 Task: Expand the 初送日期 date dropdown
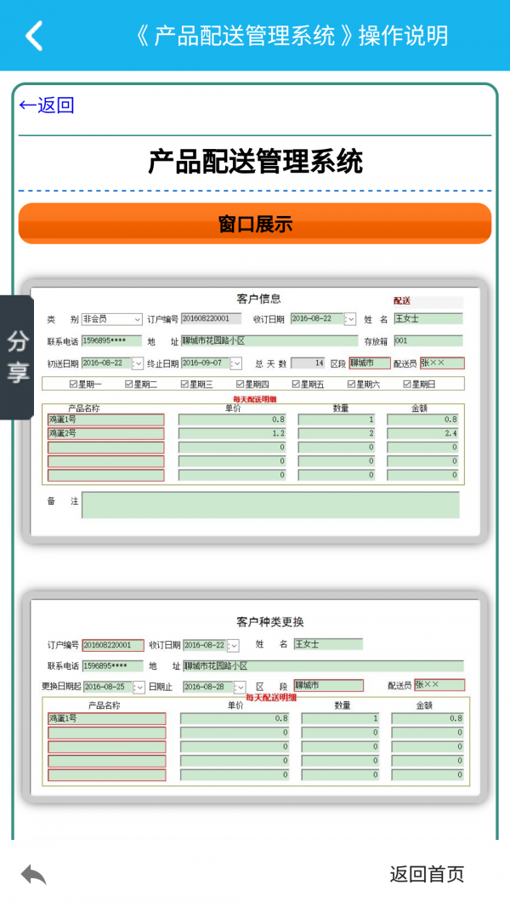[x=137, y=363]
